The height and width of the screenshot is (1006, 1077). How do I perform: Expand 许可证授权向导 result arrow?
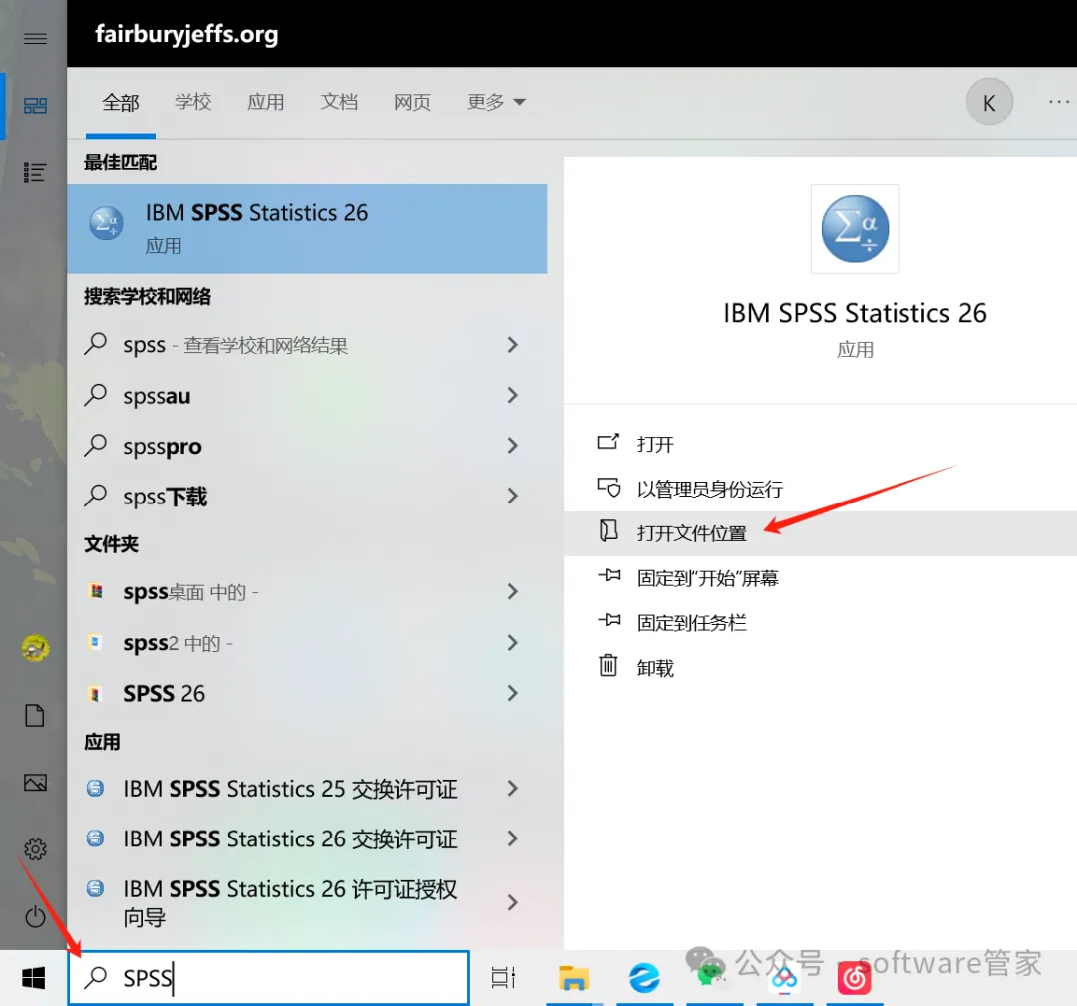pyautogui.click(x=512, y=902)
